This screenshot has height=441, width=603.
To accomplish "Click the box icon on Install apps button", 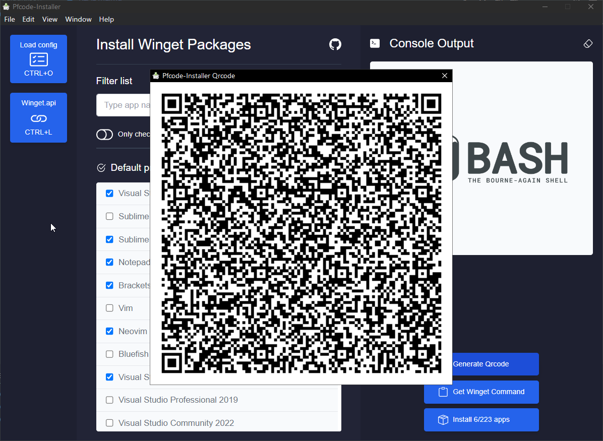I will coord(443,419).
